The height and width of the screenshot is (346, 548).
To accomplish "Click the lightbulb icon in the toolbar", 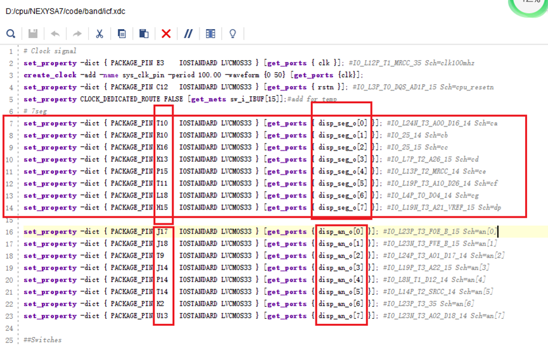I will (x=233, y=34).
